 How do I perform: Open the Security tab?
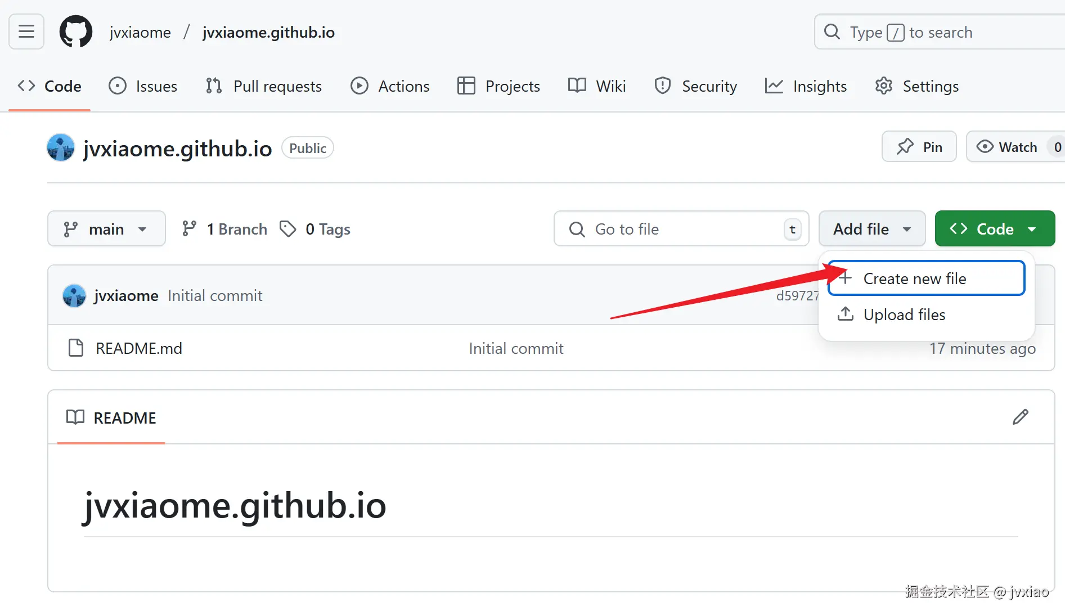click(x=695, y=86)
